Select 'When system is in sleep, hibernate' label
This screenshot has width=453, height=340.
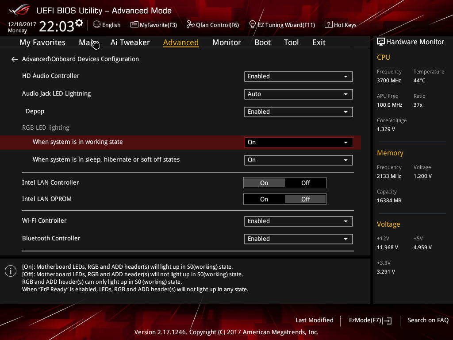pyautogui.click(x=106, y=159)
